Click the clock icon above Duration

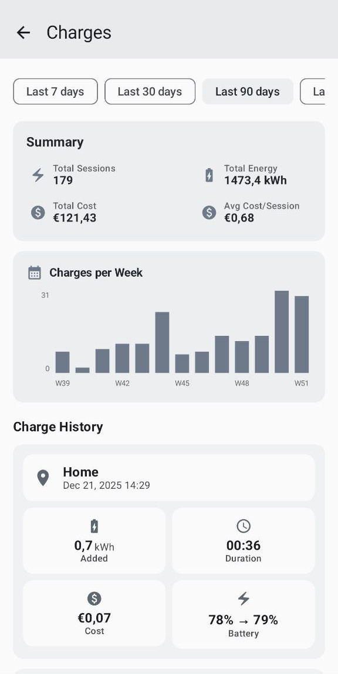click(x=243, y=526)
